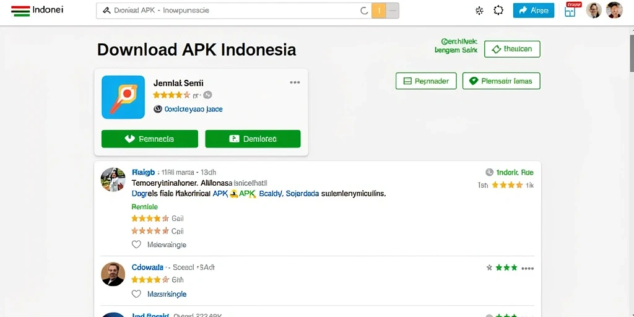This screenshot has height=317, width=634.
Task: Click the snowflake-style icon in top bar
Action: pyautogui.click(x=479, y=11)
